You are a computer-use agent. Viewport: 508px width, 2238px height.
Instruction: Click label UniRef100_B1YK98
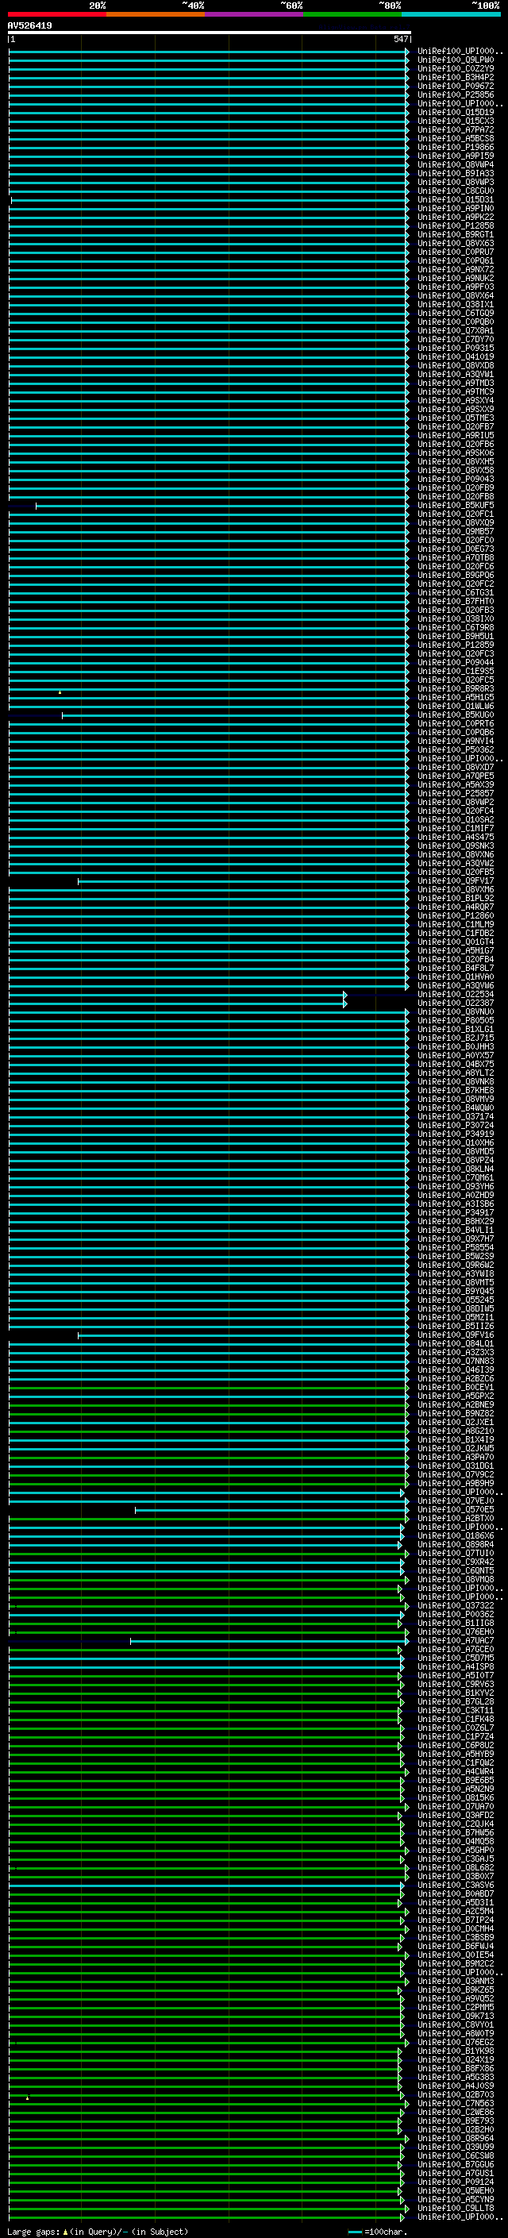(455, 2051)
